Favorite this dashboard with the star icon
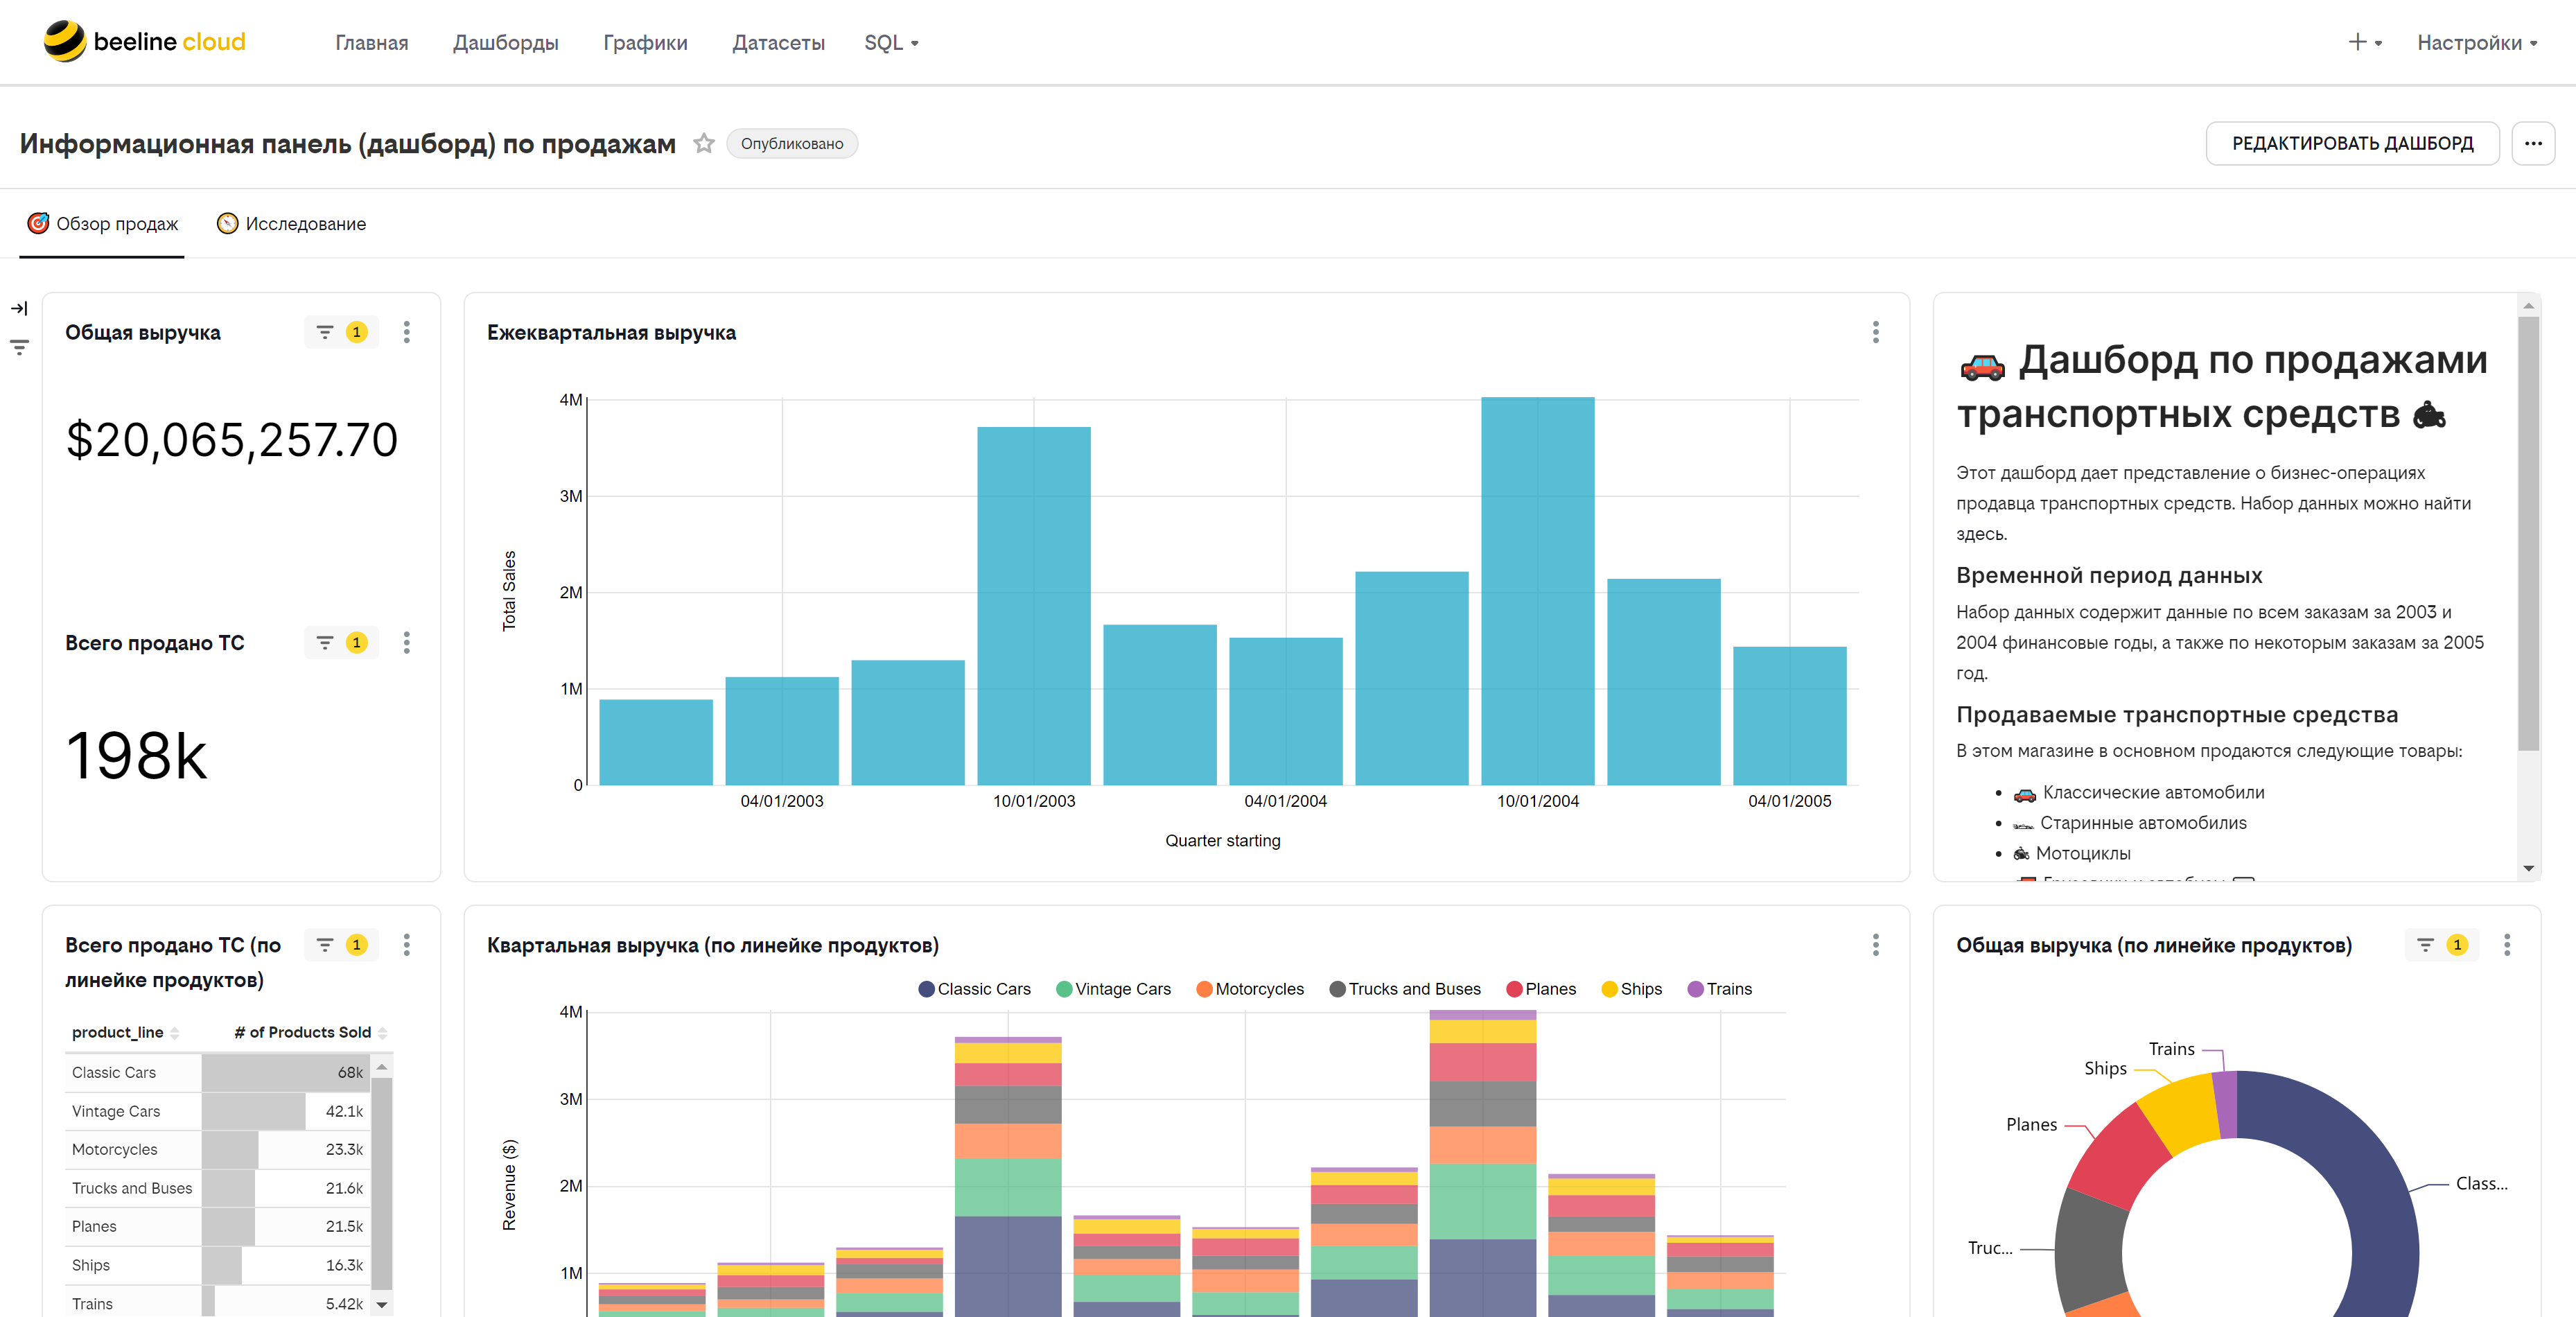This screenshot has width=2576, height=1317. pyautogui.click(x=704, y=143)
